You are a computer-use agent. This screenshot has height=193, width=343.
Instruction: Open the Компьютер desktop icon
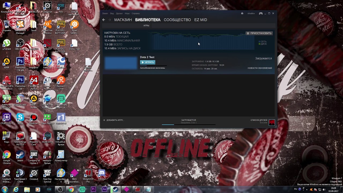7,8
